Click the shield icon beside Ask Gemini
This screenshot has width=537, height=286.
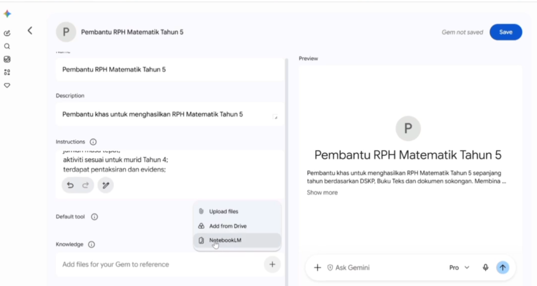pos(330,268)
